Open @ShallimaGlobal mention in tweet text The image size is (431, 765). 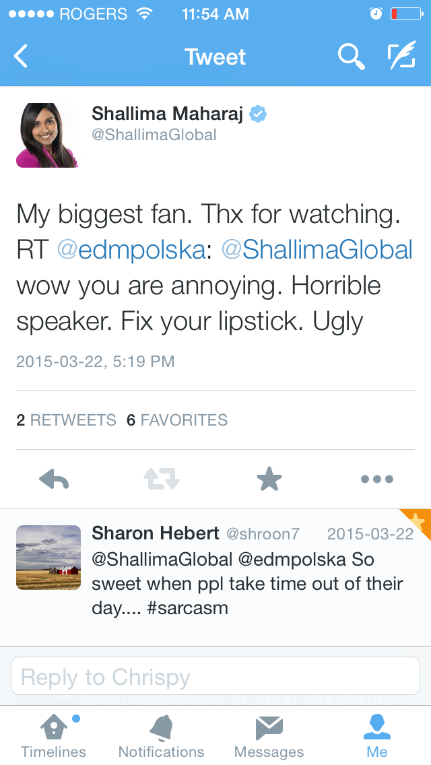coord(317,250)
